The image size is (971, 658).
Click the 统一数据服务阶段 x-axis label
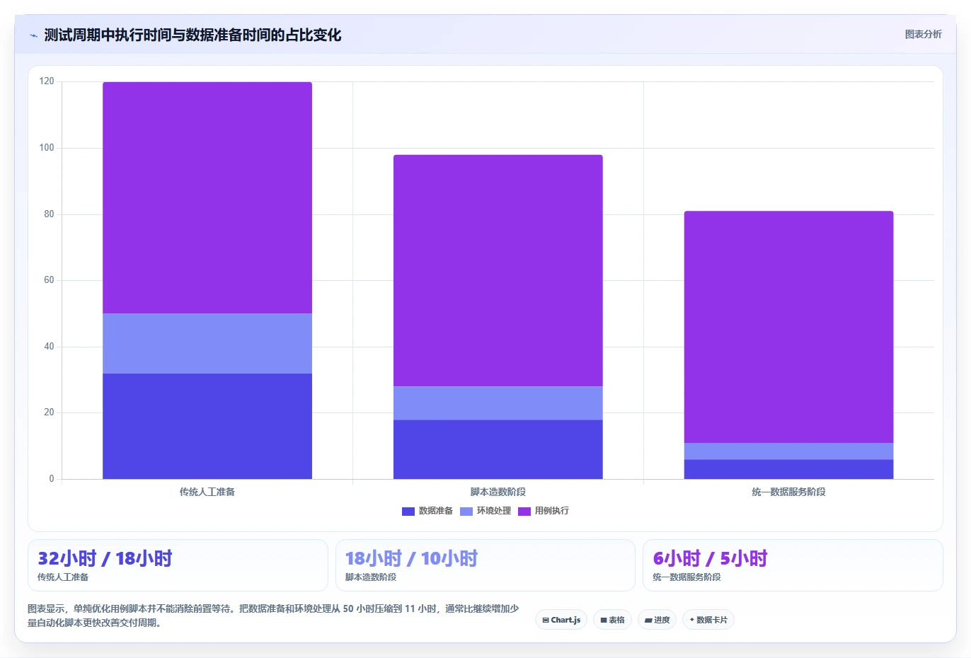[x=788, y=492]
